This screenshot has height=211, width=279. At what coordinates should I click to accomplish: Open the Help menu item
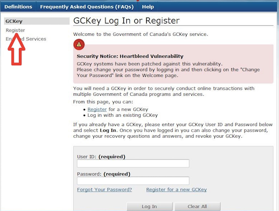tap(148, 7)
